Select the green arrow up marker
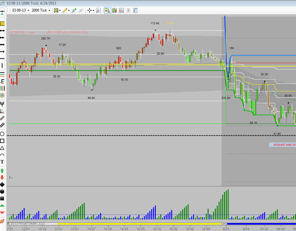The image size is (296, 231). (2, 171)
